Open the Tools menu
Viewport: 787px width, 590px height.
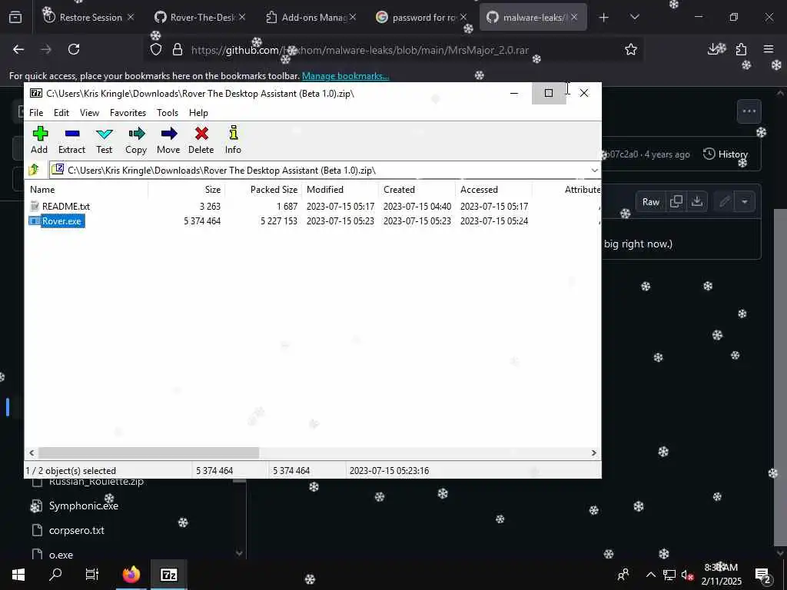pos(167,113)
